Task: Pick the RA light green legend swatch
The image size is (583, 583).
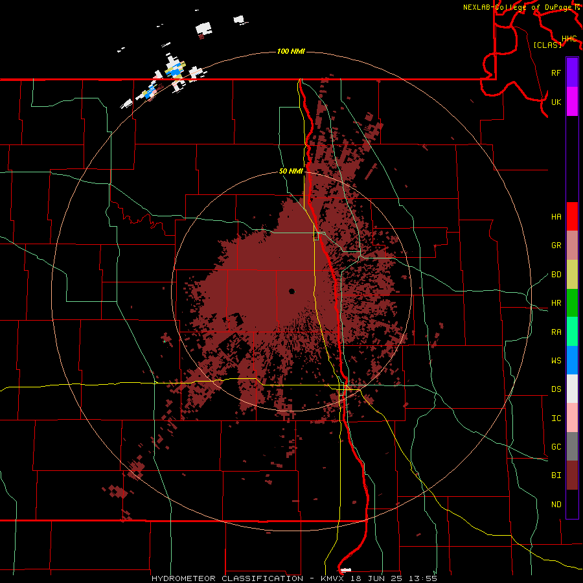Action: click(572, 332)
